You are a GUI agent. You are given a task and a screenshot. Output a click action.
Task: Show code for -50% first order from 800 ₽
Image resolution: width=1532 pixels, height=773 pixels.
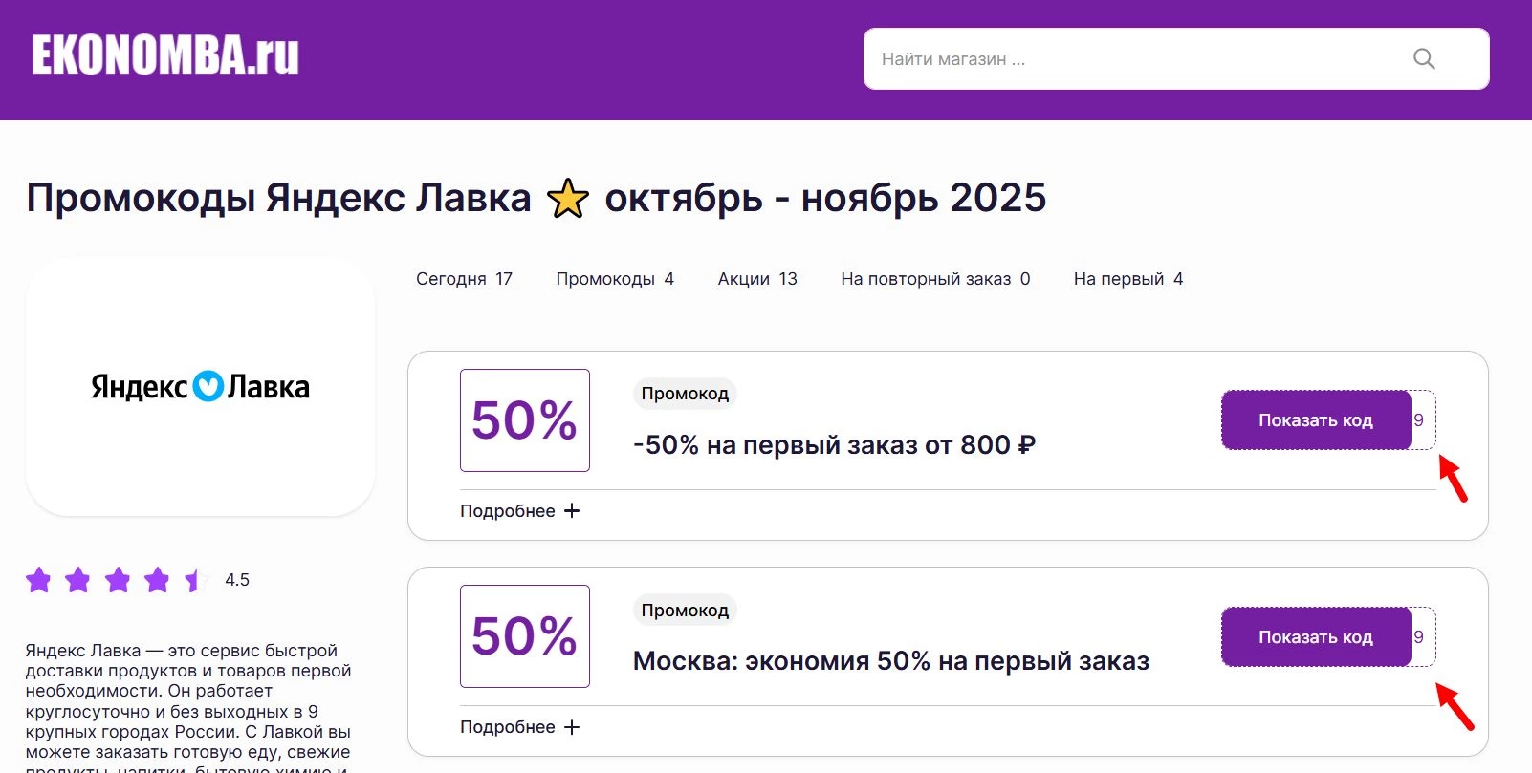(x=1316, y=419)
